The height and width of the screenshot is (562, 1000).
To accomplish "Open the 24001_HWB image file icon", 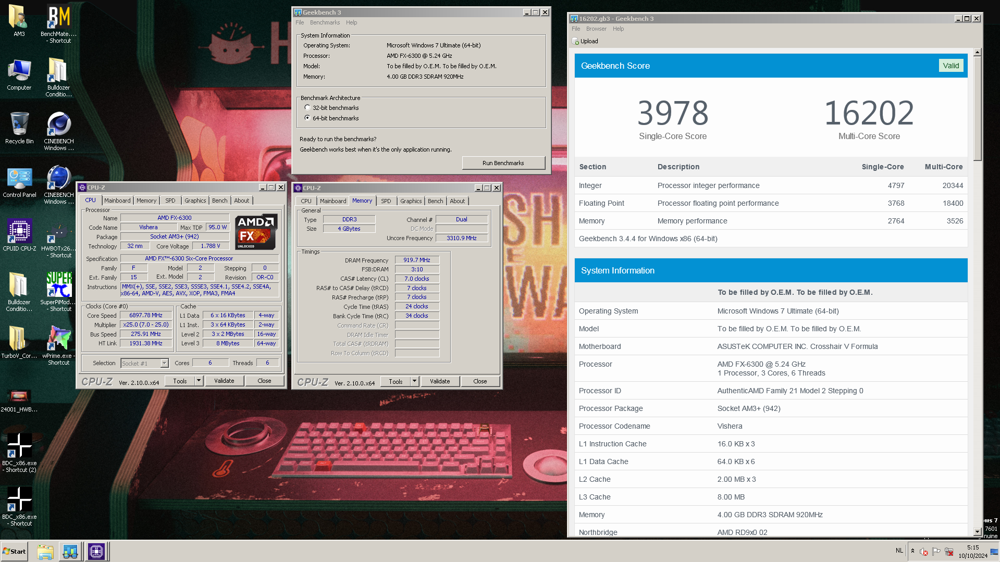I will click(19, 400).
